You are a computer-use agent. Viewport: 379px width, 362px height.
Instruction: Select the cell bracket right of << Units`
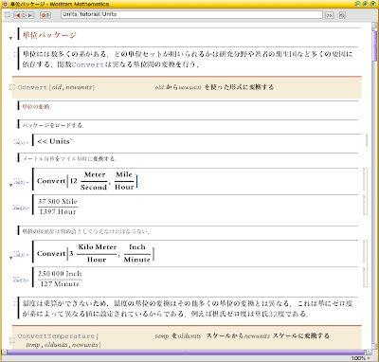(x=367, y=140)
